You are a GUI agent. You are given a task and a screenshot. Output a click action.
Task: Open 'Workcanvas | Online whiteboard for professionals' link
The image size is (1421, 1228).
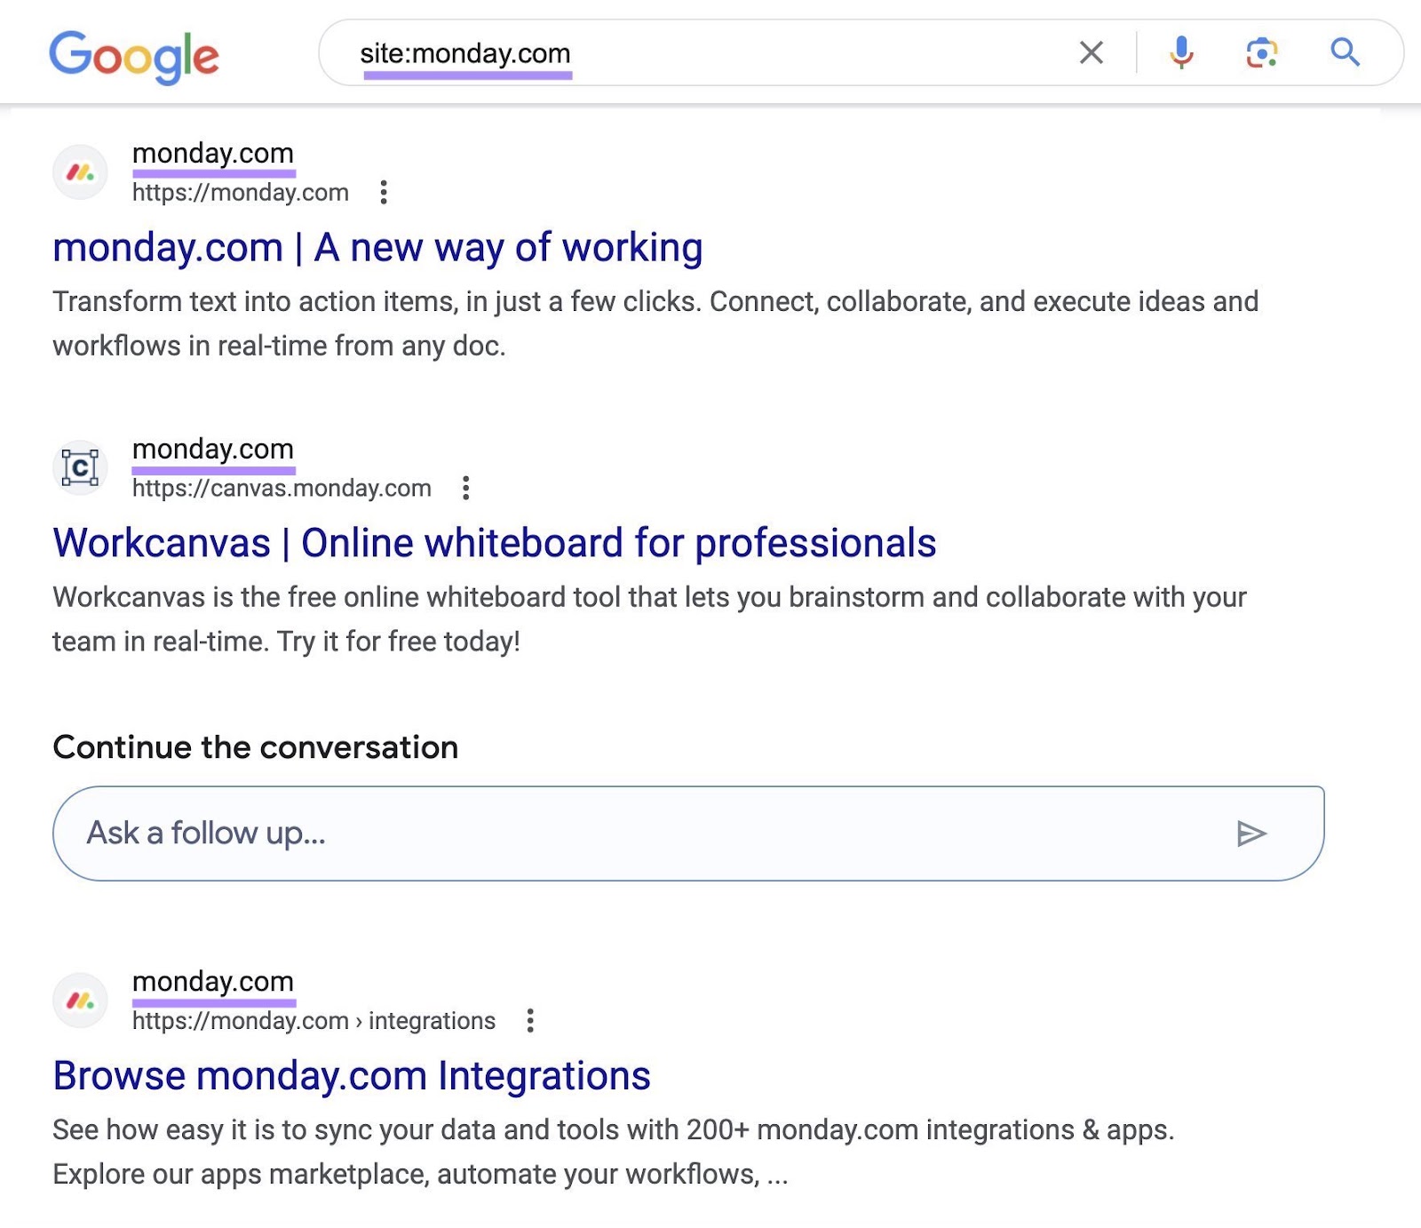(494, 543)
